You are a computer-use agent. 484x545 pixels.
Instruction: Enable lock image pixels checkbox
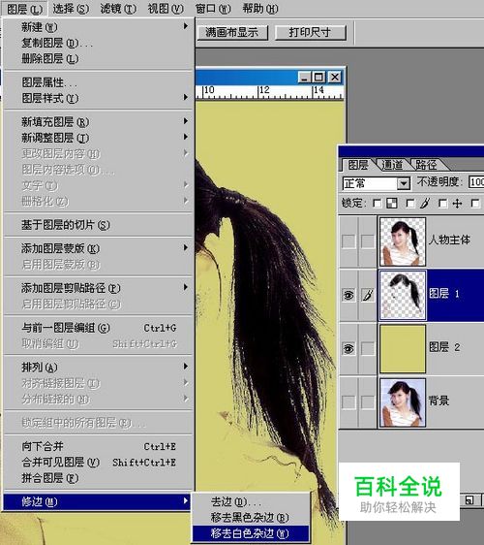coord(410,204)
